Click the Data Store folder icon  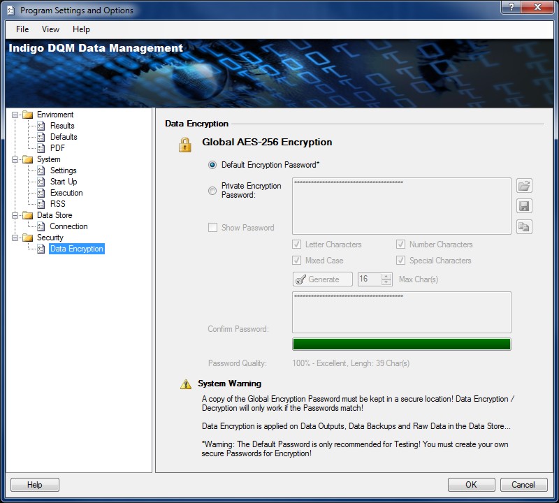pyautogui.click(x=27, y=215)
